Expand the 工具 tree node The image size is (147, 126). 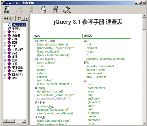(5, 64)
